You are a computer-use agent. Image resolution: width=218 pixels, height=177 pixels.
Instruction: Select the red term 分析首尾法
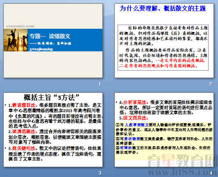135,102
